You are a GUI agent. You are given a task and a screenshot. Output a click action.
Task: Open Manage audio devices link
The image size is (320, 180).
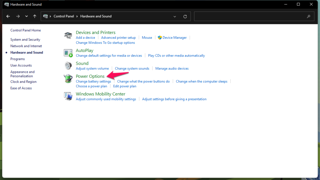pyautogui.click(x=172, y=68)
